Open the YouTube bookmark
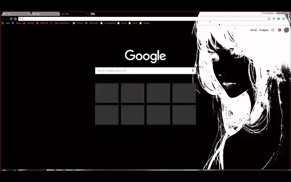Viewport: 291px width, 182px height. [29, 23]
